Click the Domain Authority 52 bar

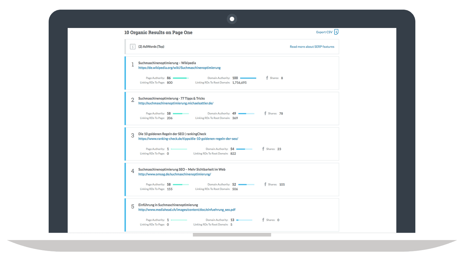tap(246, 184)
